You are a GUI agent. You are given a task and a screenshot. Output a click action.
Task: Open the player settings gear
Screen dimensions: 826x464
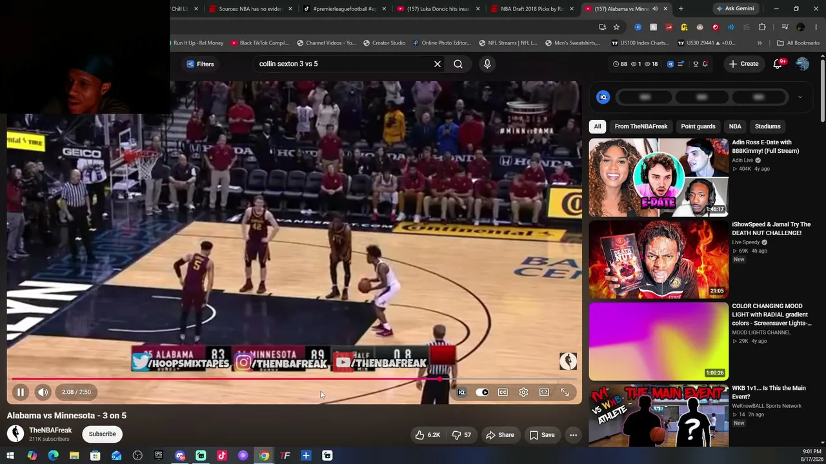tap(523, 392)
